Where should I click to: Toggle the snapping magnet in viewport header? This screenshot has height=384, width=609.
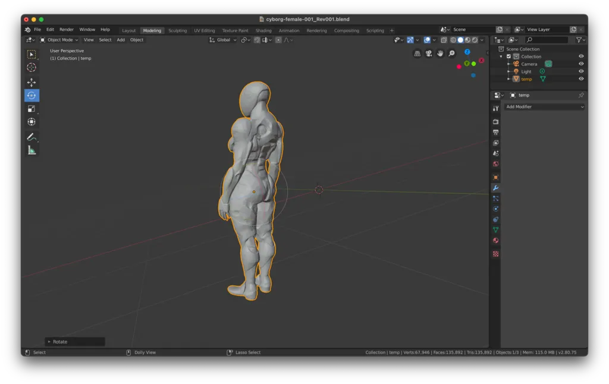(x=257, y=40)
